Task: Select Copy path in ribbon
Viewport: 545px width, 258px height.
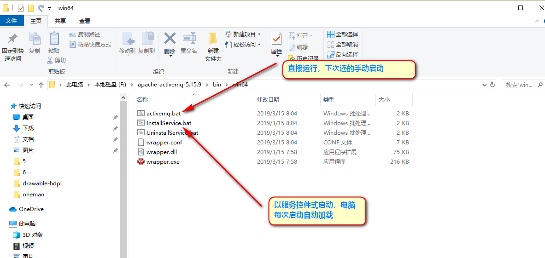Action: tap(85, 34)
